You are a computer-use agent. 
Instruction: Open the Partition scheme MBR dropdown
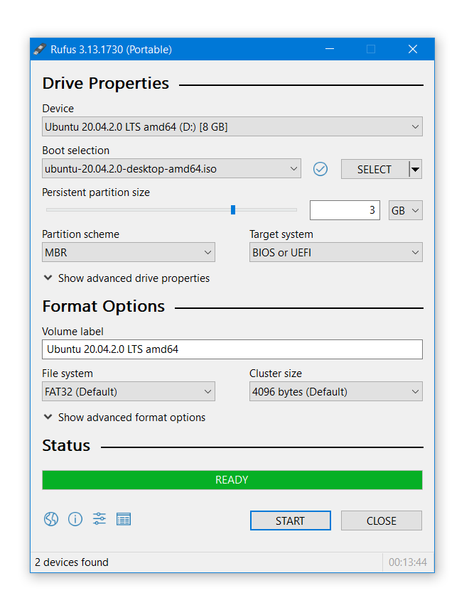pyautogui.click(x=128, y=252)
